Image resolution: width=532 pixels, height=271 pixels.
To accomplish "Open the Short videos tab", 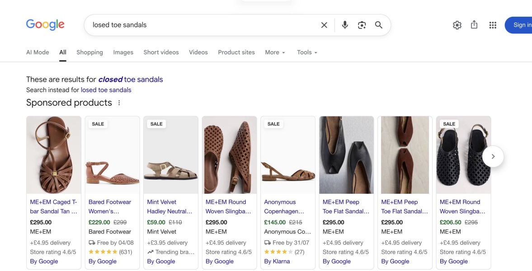I will (161, 52).
